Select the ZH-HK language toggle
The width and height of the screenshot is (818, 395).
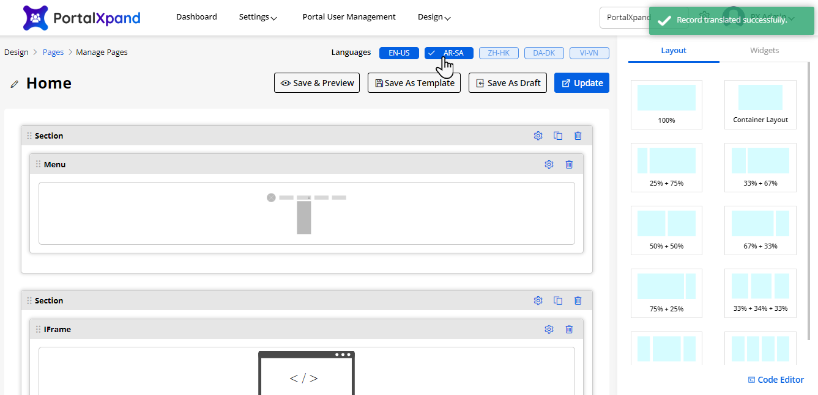tap(499, 53)
